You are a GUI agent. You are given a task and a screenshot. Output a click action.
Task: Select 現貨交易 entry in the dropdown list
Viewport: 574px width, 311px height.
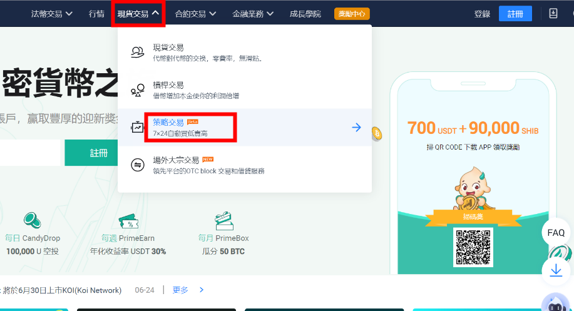point(245,53)
